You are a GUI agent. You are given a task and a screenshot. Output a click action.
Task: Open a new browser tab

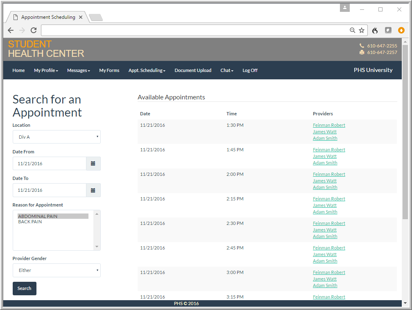pyautogui.click(x=96, y=17)
